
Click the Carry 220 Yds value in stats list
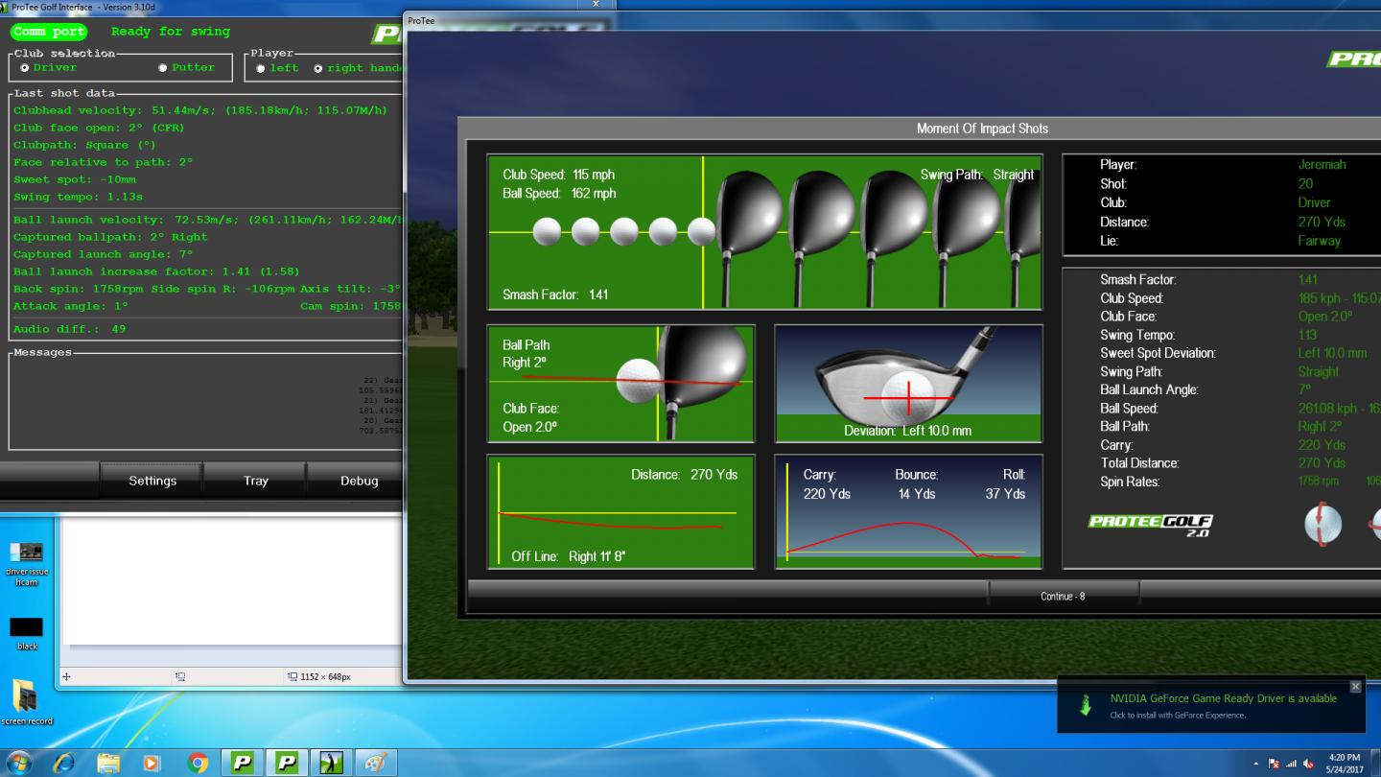[1322, 445]
